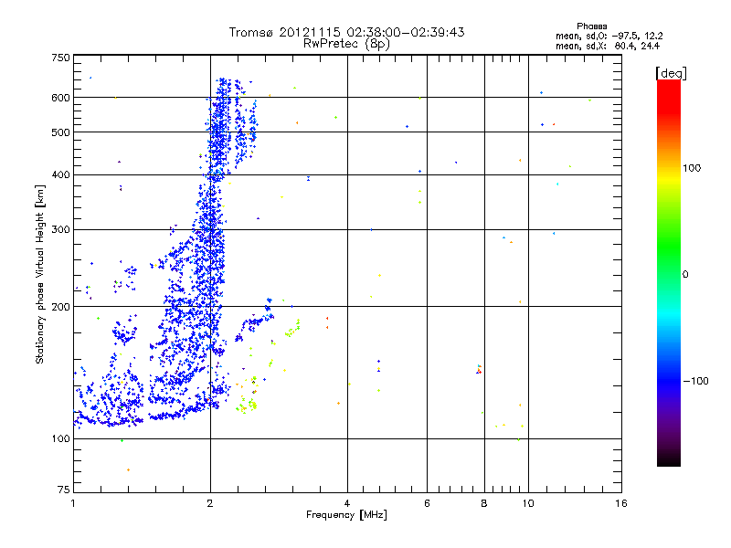Click the blue colorbar section near -100

click(669, 380)
